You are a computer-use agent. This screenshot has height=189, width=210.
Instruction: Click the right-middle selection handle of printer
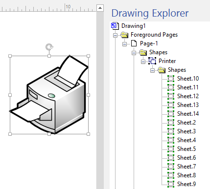[88, 95]
